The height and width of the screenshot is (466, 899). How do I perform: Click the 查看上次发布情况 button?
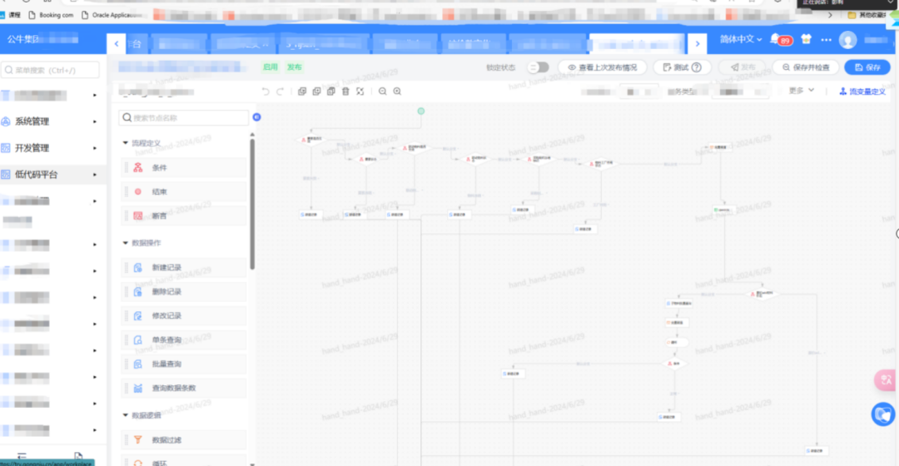(602, 67)
